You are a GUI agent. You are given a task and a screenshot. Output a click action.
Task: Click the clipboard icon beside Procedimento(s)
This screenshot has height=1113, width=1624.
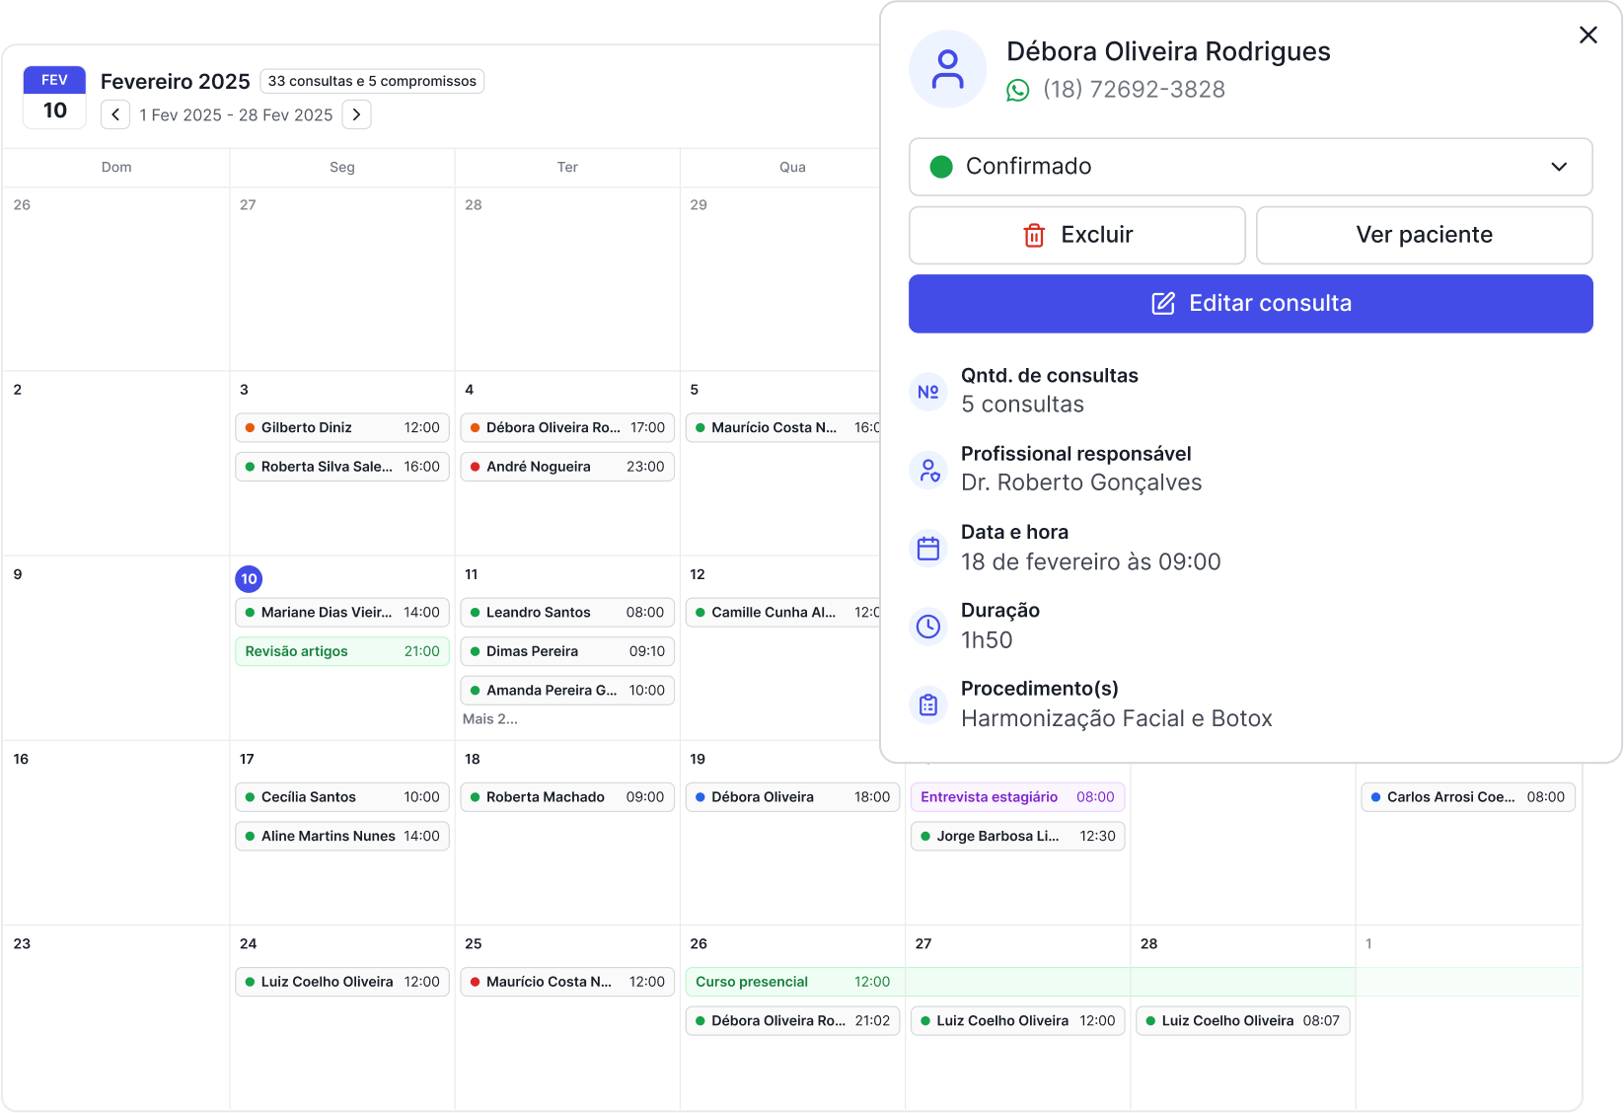[x=928, y=705]
